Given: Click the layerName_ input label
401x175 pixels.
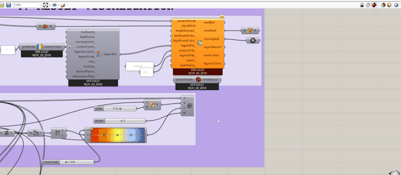Looking at the screenshot, I should [188, 65].
